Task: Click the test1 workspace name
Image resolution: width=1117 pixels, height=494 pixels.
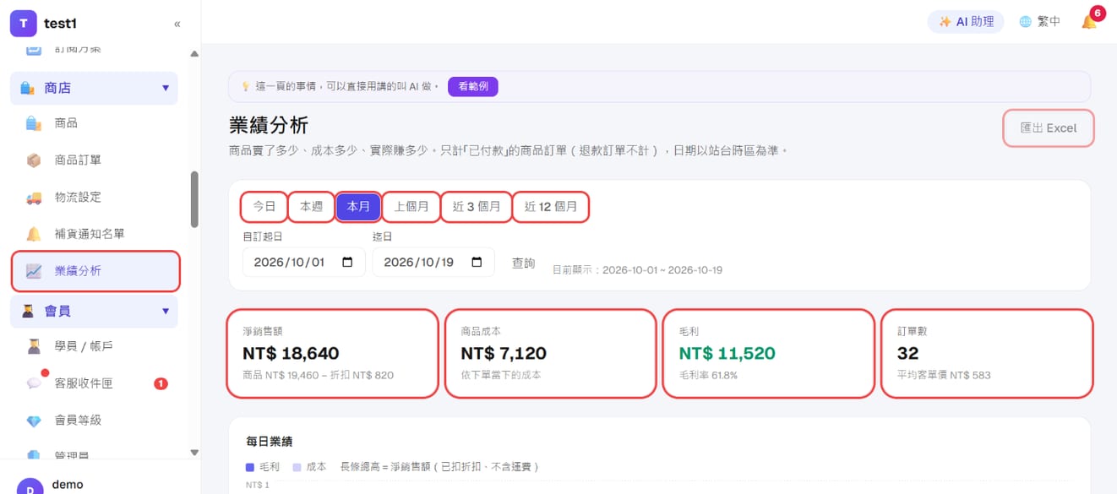Action: (x=60, y=24)
